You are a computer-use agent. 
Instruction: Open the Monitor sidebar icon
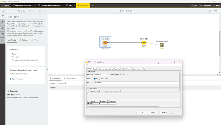click(3, 41)
